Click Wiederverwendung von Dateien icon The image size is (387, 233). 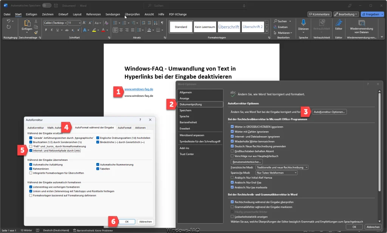pos(362,23)
